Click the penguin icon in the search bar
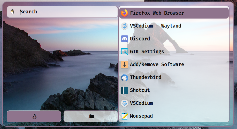237x129 pixels. (13, 12)
